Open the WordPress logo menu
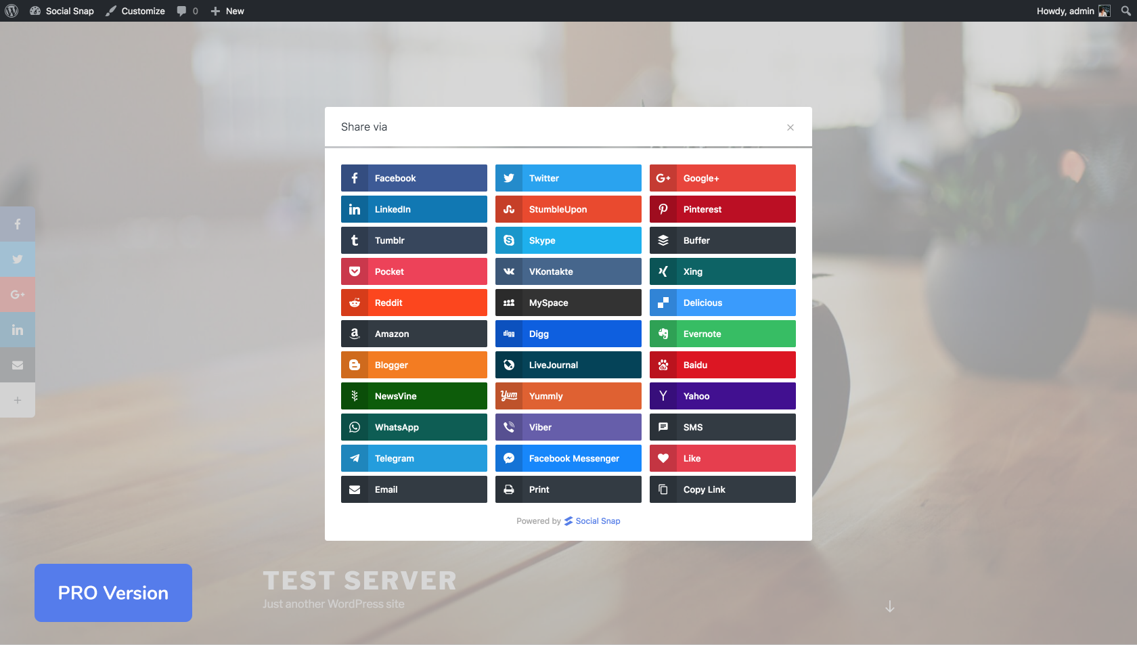The width and height of the screenshot is (1137, 645). [12, 11]
